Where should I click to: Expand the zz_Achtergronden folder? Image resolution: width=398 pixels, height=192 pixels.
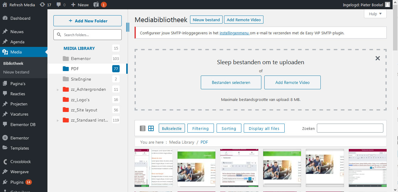click(58, 90)
